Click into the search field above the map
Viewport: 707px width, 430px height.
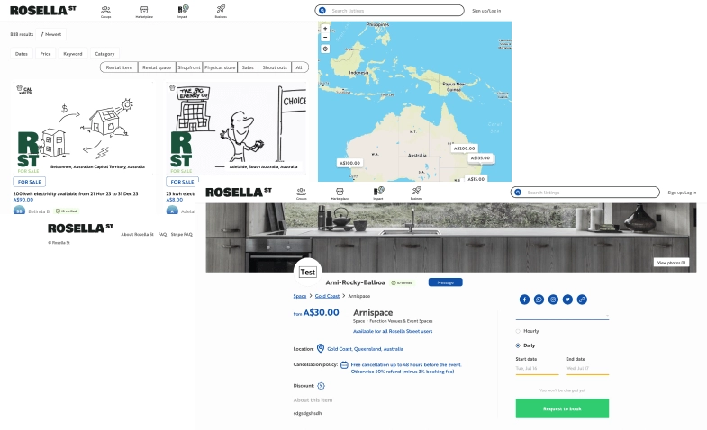[390, 11]
